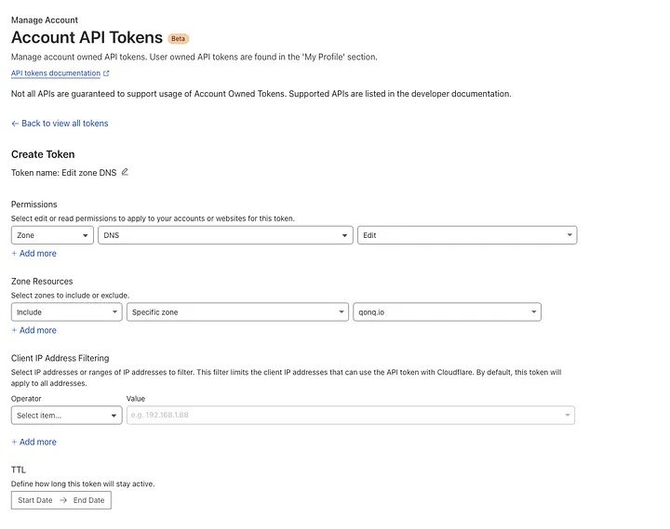Go back to view all tokens
This screenshot has height=529, width=670.
coord(65,124)
